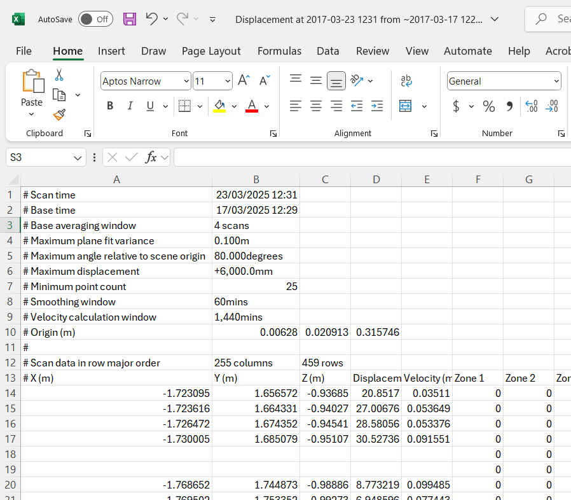
Task: Open borders dropdown arrow
Action: coord(200,106)
